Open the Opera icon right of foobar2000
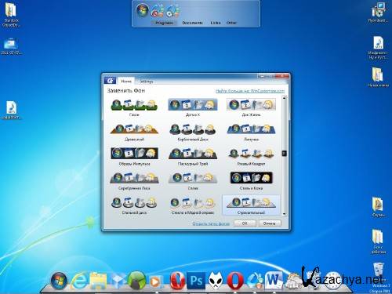Viewport: 392px width, 294px height. coord(235,281)
